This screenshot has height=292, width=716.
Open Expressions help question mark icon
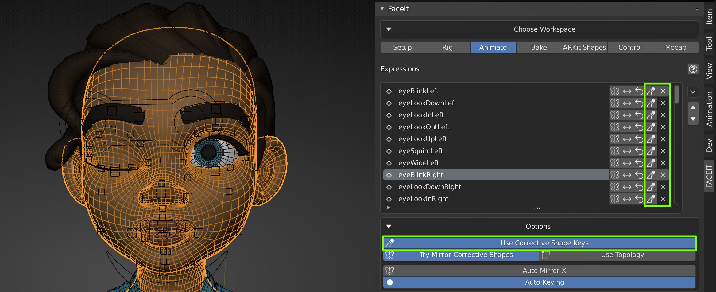[693, 69]
